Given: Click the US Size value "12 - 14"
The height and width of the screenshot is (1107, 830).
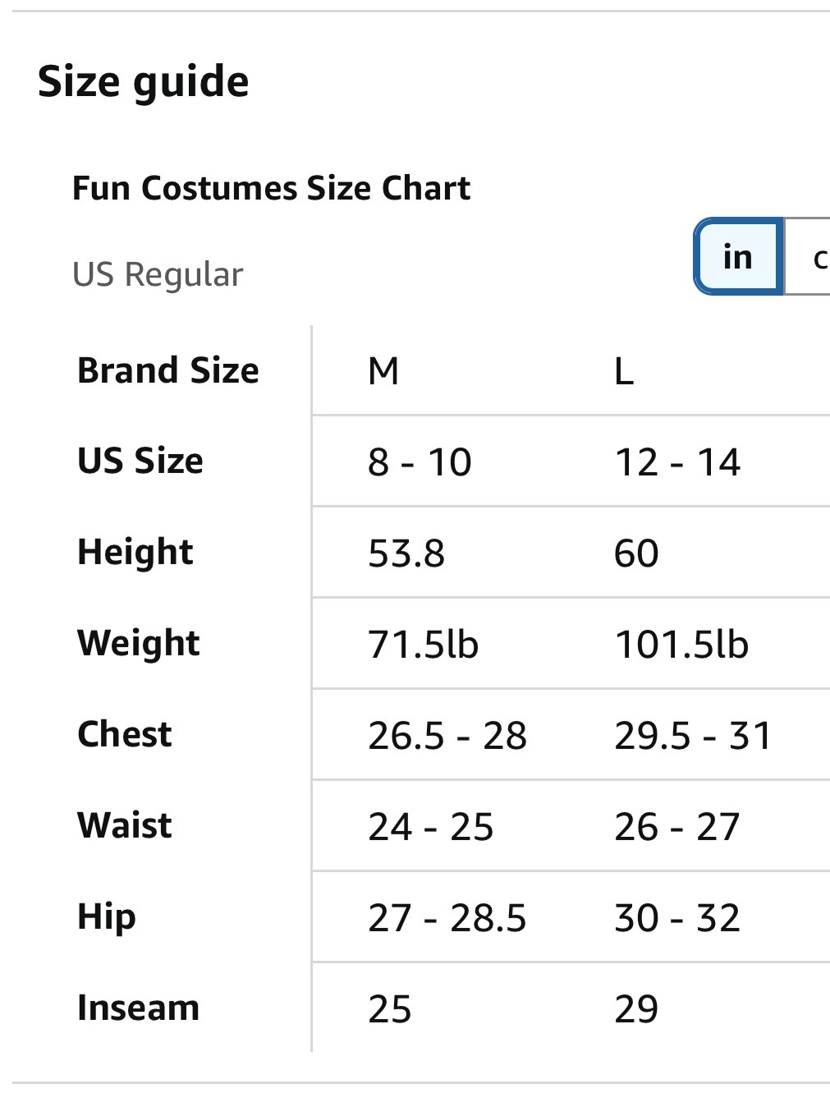Looking at the screenshot, I should (x=677, y=462).
